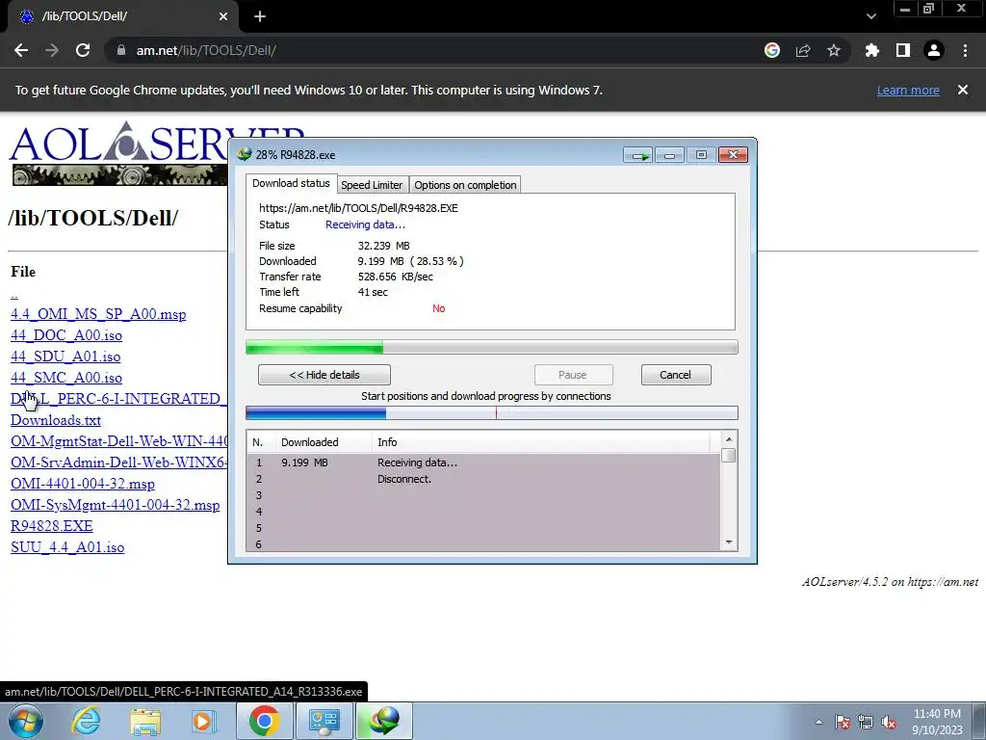The width and height of the screenshot is (986, 740).
Task: Click the R94828.EXE file link
Action: (x=52, y=526)
